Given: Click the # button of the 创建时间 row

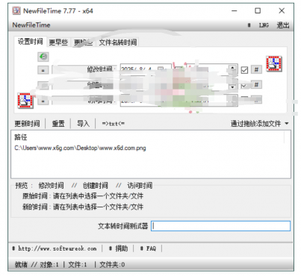Looking at the screenshot, I should pyautogui.click(x=256, y=85).
